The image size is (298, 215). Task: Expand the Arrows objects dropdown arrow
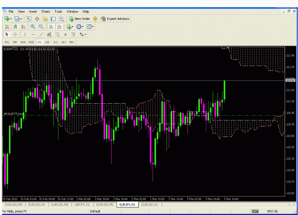pos(85,35)
